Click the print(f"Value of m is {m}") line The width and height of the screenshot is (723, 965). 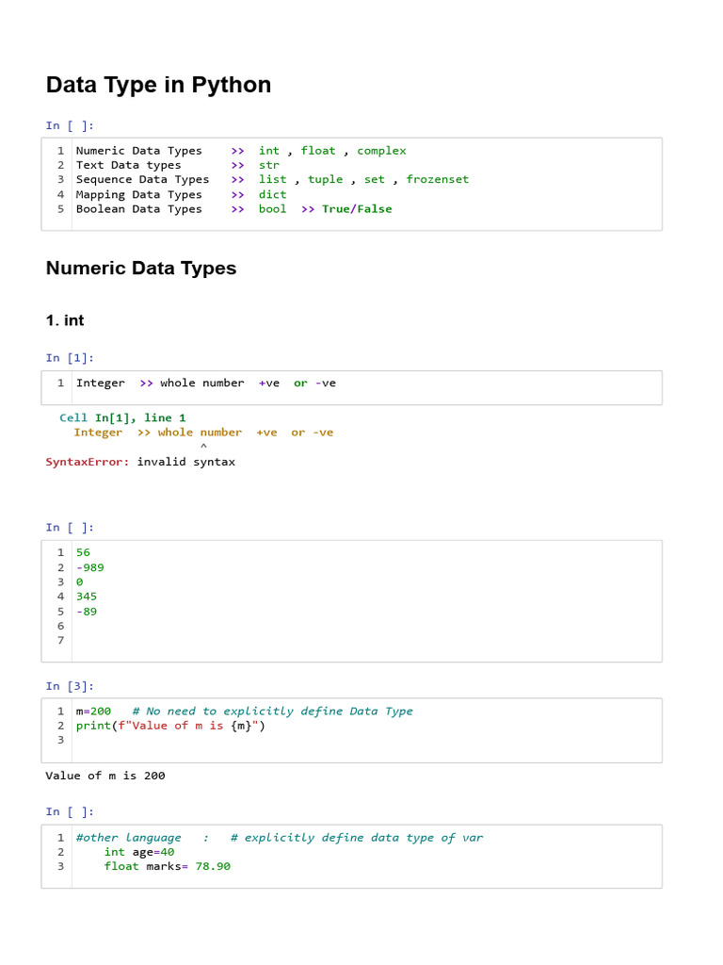[170, 727]
